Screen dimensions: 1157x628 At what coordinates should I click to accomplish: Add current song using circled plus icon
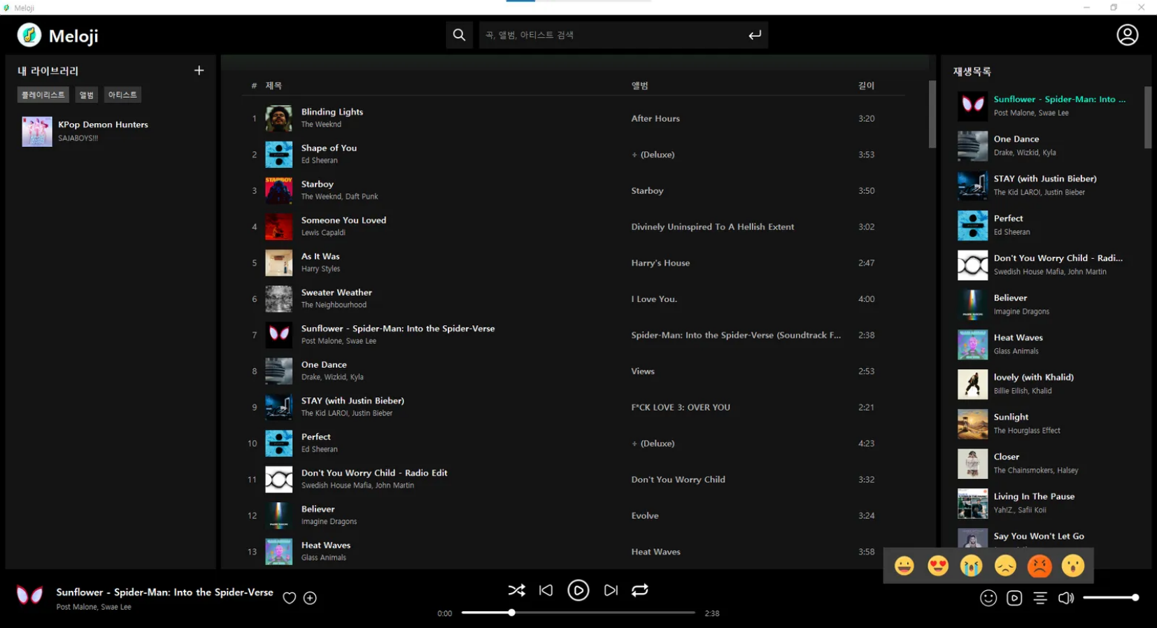click(310, 598)
